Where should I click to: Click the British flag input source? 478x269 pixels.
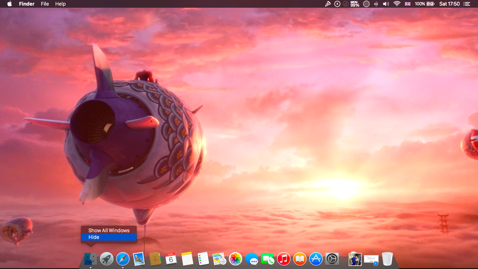408,4
